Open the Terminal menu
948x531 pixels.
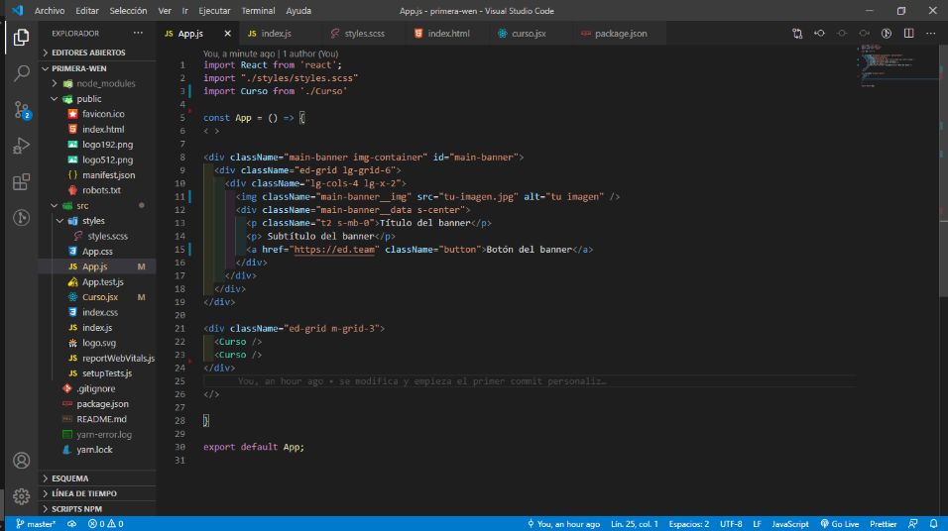click(x=258, y=11)
